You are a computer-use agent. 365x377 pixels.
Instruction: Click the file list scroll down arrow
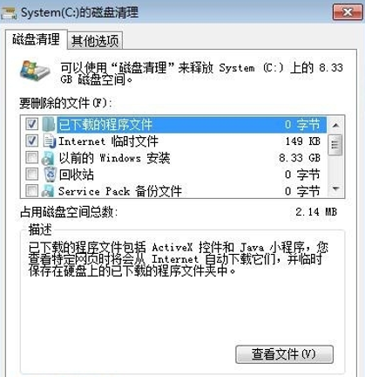(335, 189)
